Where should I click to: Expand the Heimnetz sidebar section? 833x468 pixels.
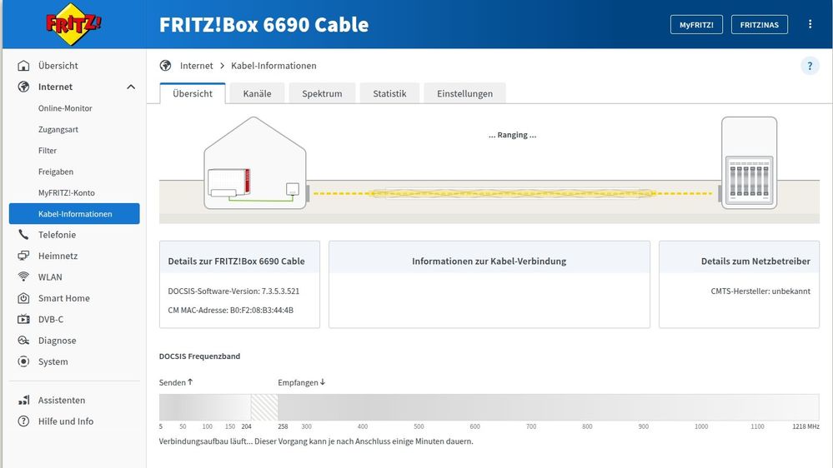coord(58,256)
